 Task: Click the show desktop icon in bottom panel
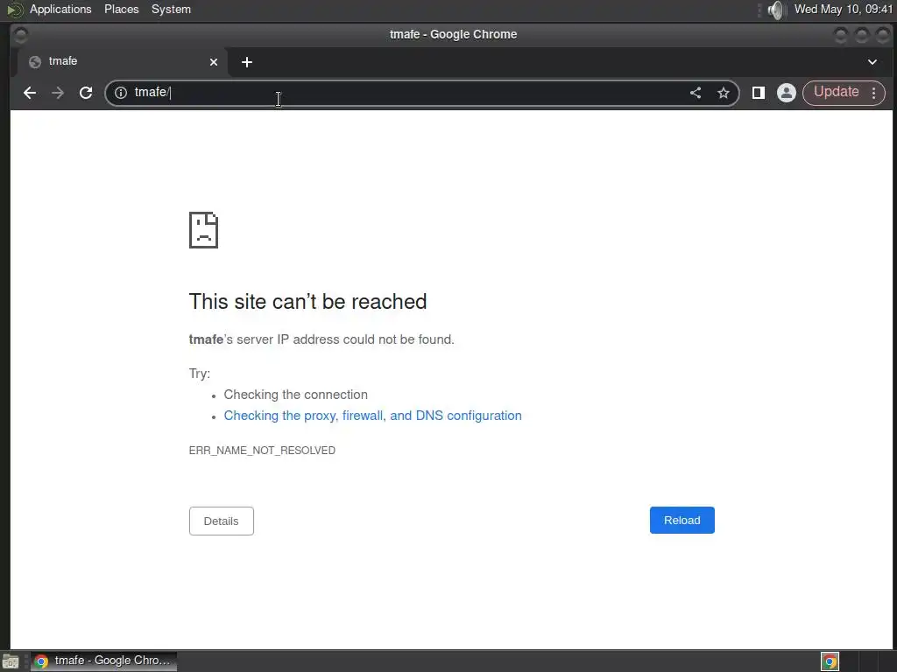click(x=11, y=661)
